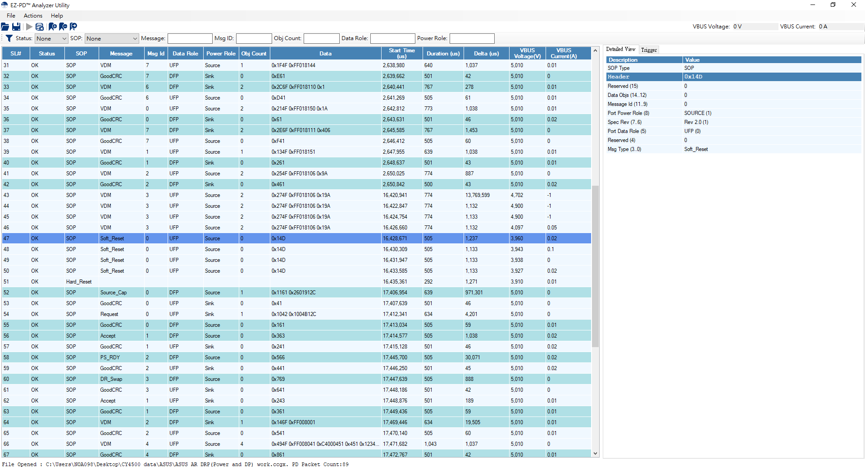
Task: Focus the Message filter input field
Action: coord(190,39)
